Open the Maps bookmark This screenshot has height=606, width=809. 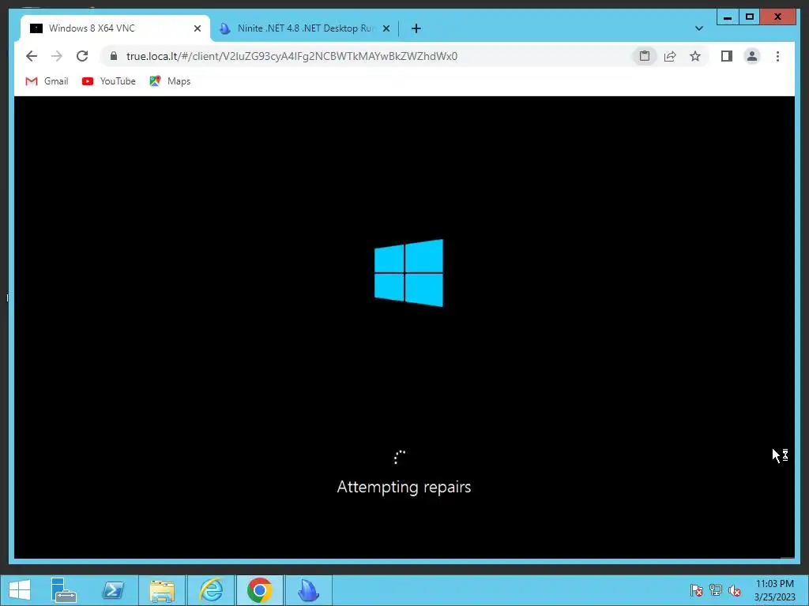point(171,81)
